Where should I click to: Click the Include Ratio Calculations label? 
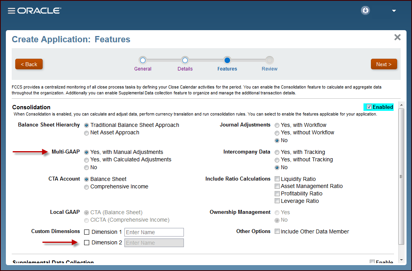point(238,179)
